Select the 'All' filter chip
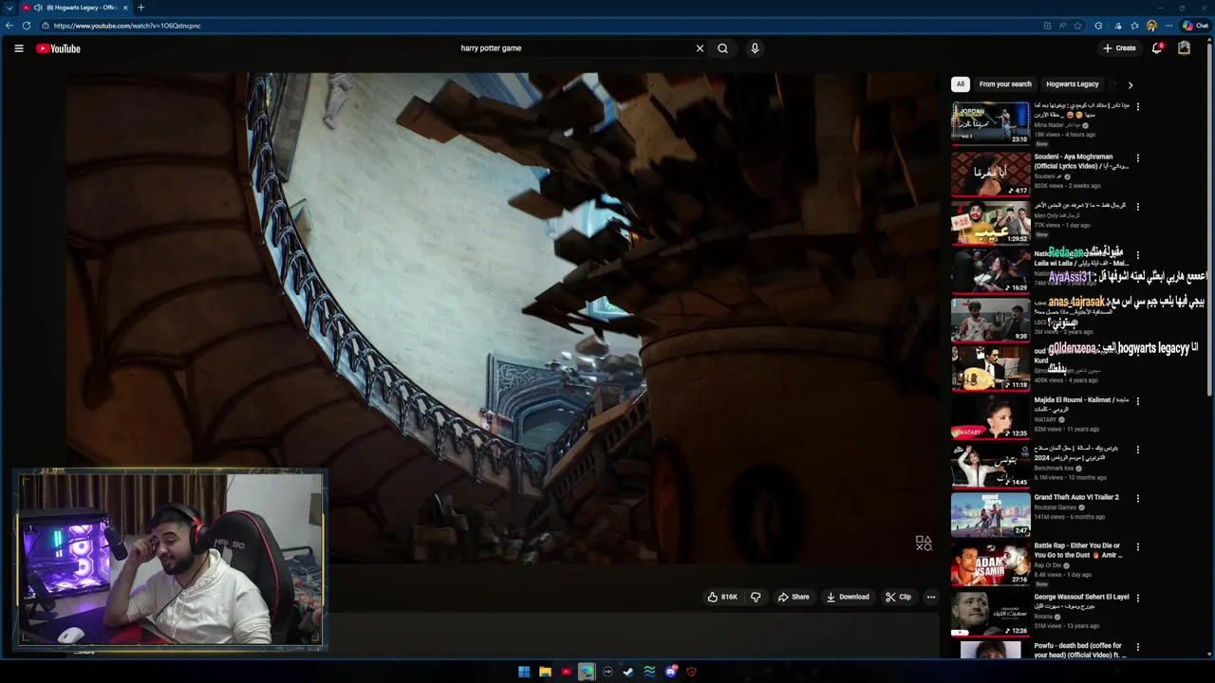Image resolution: width=1215 pixels, height=683 pixels. [x=960, y=84]
